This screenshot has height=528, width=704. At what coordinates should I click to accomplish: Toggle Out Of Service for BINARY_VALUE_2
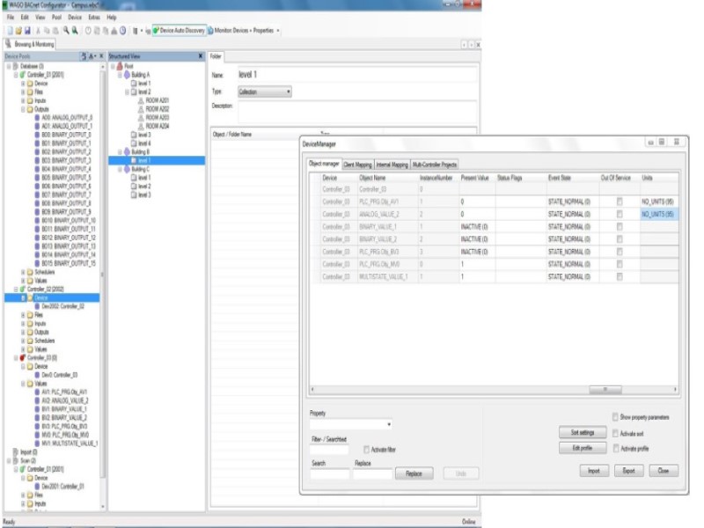tap(620, 239)
